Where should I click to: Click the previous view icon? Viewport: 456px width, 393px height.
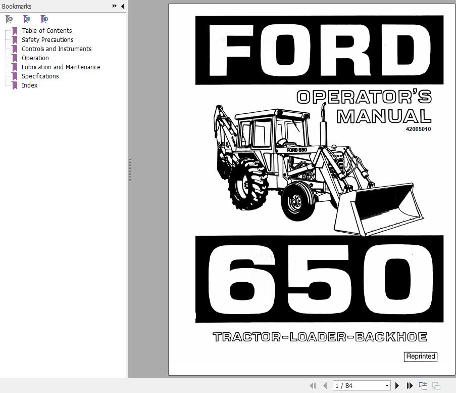coord(422,385)
